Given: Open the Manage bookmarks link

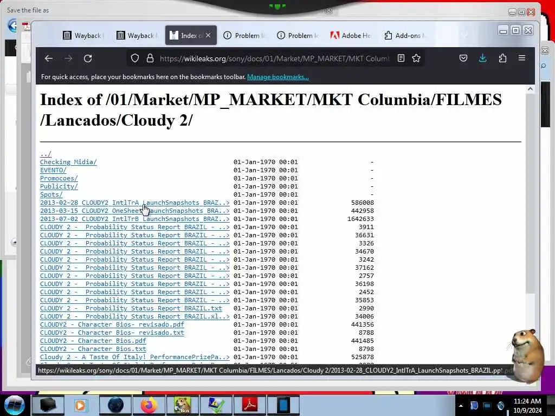Looking at the screenshot, I should click(x=278, y=77).
